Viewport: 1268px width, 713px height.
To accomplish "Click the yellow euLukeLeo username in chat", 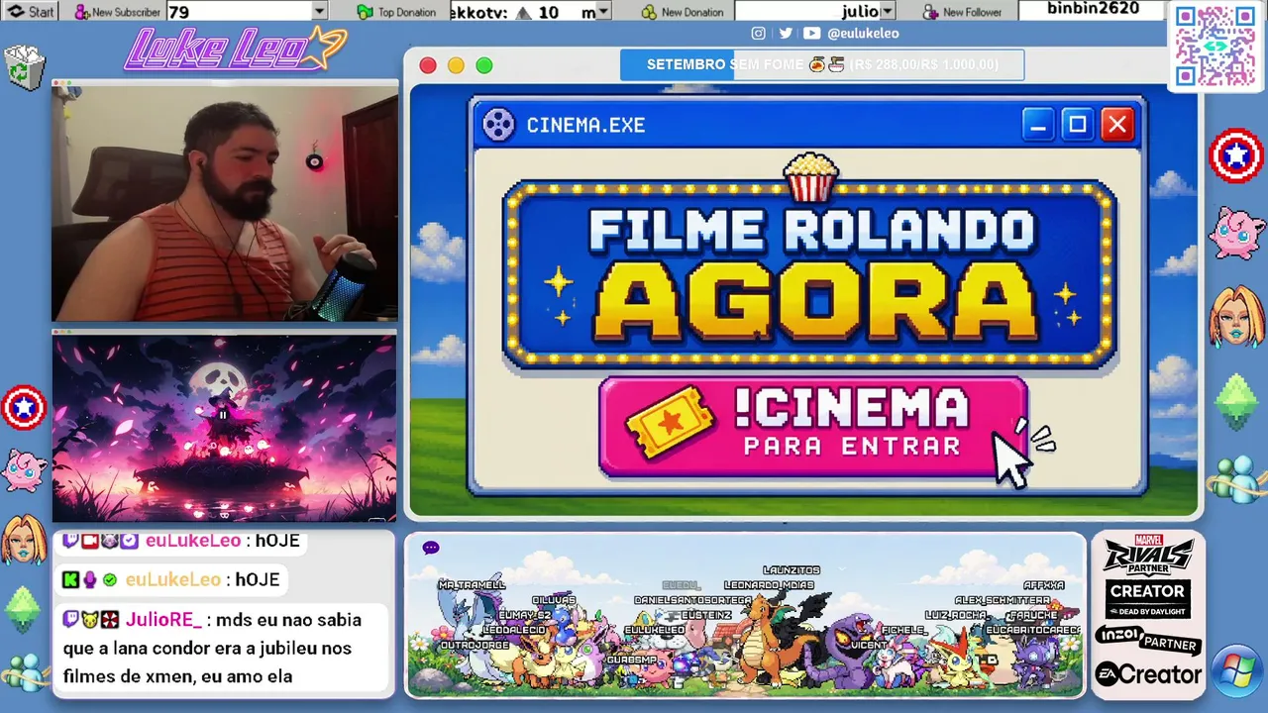I will click(x=173, y=580).
